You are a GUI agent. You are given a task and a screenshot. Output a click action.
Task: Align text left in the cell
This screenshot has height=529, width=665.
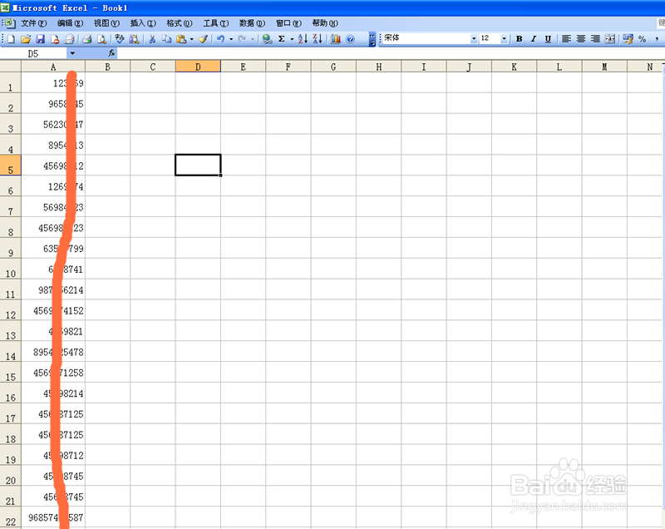(566, 39)
